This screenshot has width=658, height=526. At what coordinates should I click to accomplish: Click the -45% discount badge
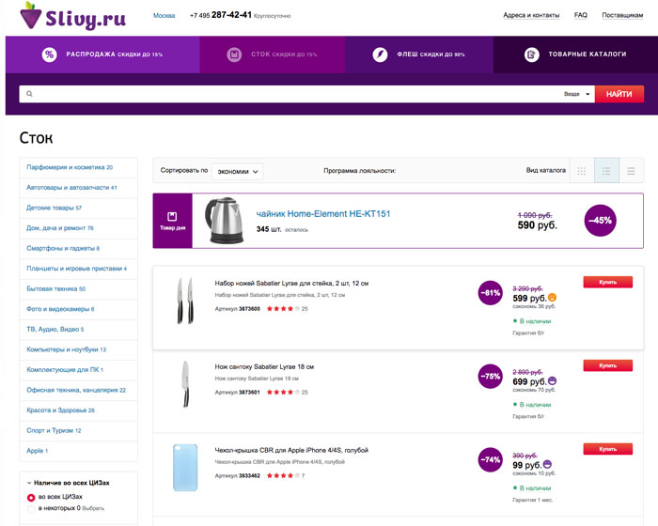(x=600, y=221)
